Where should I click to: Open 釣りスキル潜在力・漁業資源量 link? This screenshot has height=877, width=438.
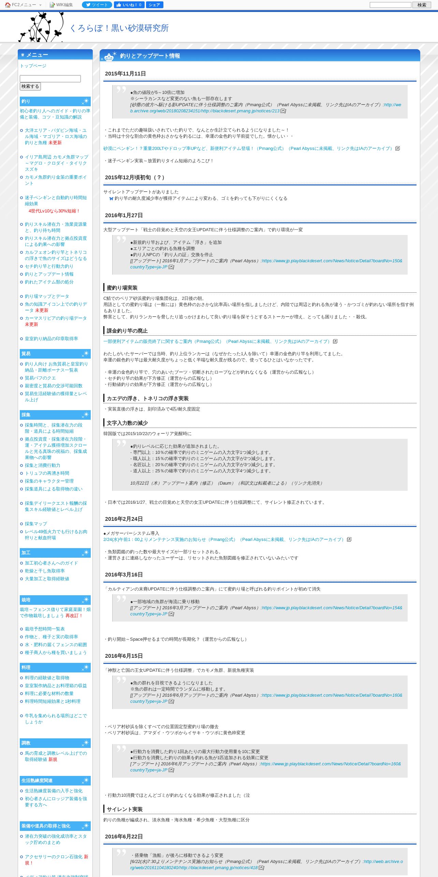coord(56,227)
